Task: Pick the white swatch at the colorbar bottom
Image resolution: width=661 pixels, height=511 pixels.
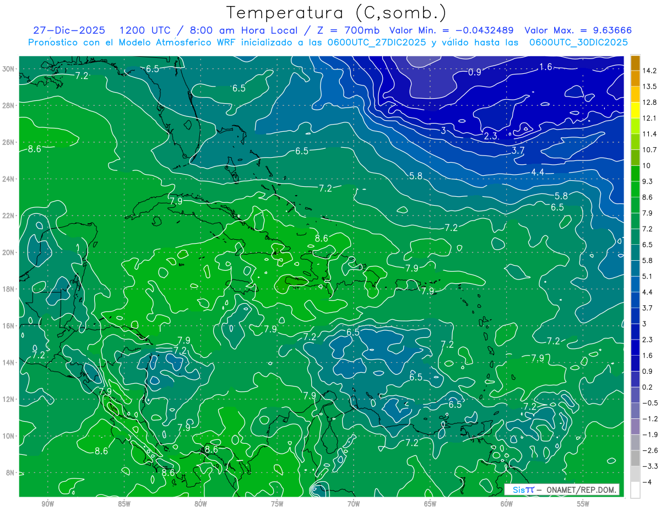Action: click(635, 490)
